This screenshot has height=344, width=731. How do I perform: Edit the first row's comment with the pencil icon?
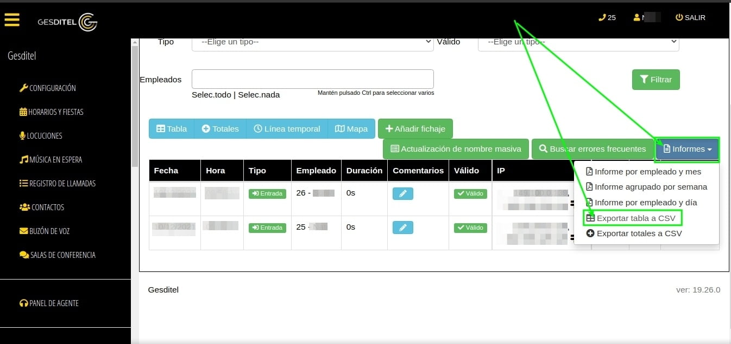coord(402,193)
